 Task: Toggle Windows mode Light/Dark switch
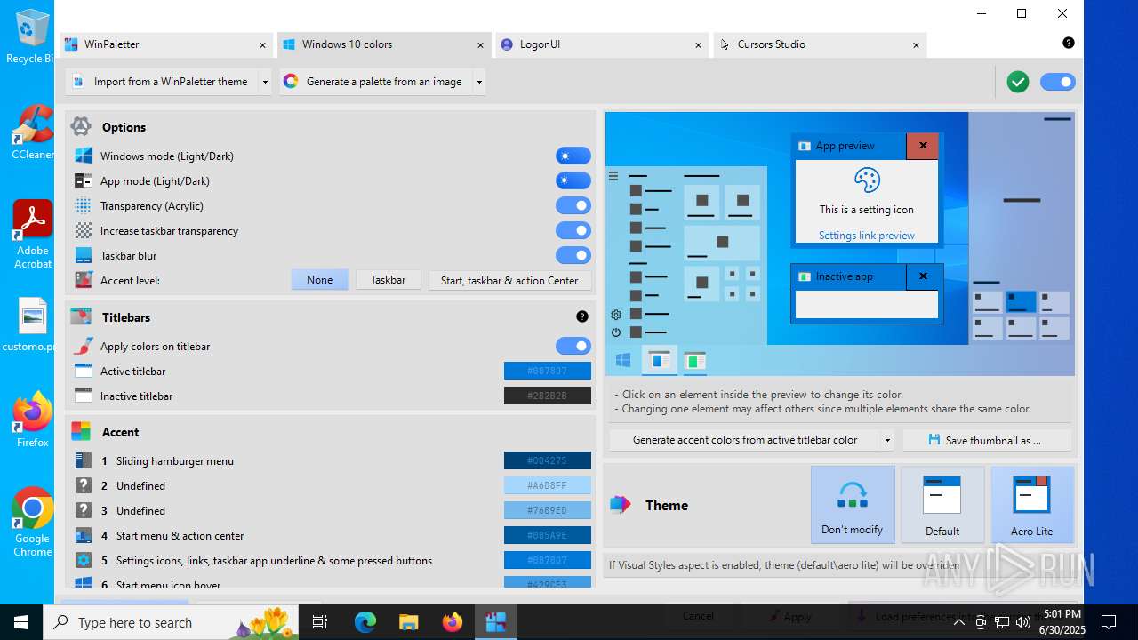[x=573, y=156]
